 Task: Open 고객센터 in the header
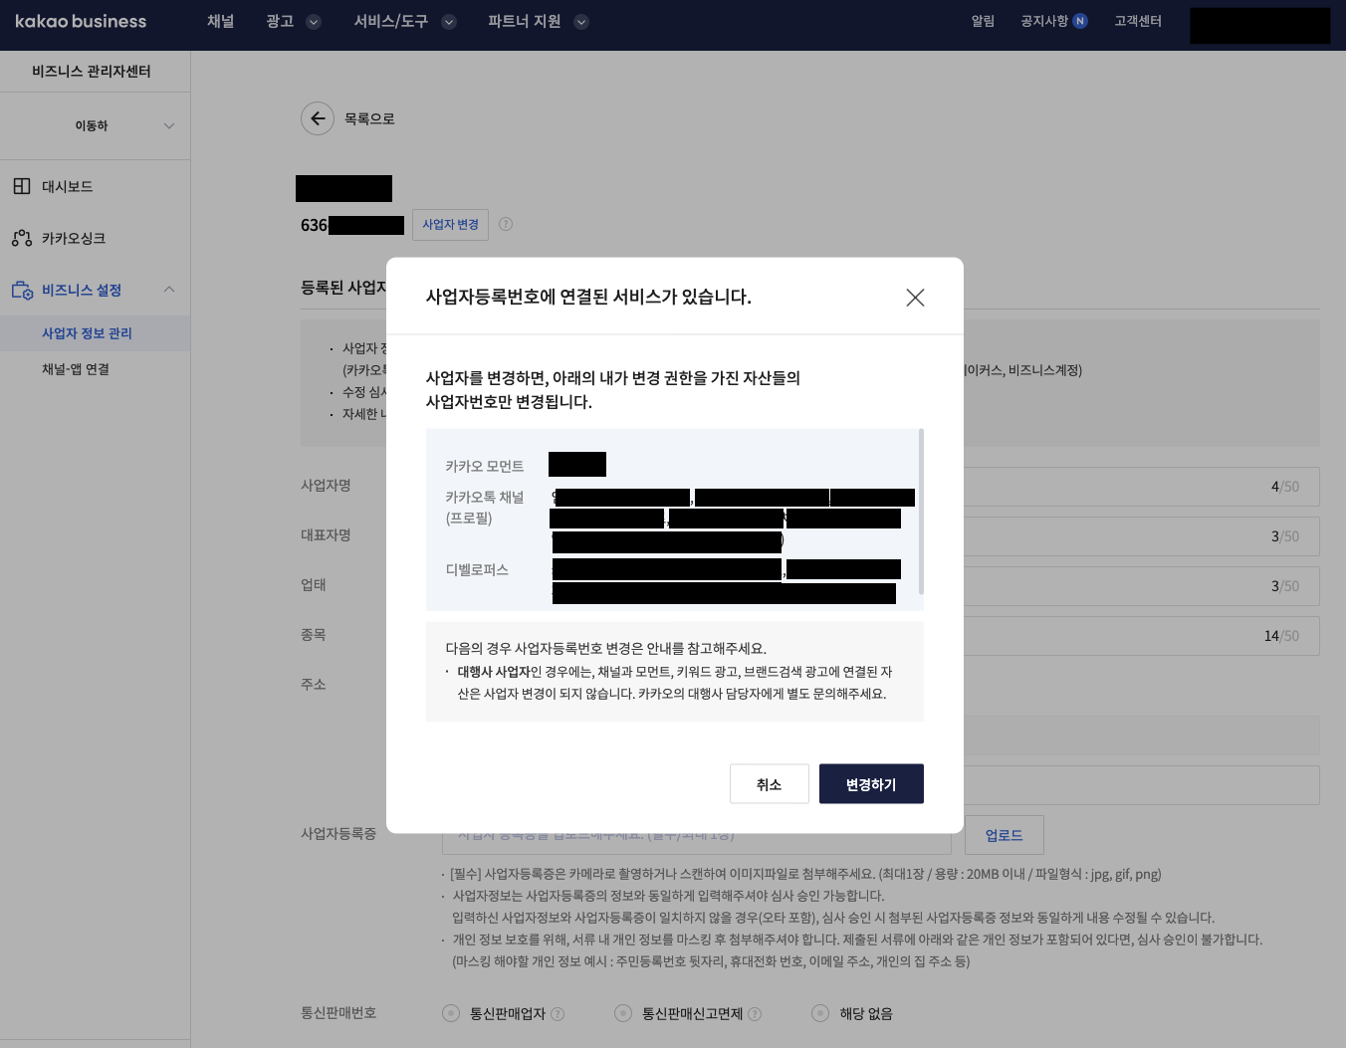pyautogui.click(x=1138, y=21)
